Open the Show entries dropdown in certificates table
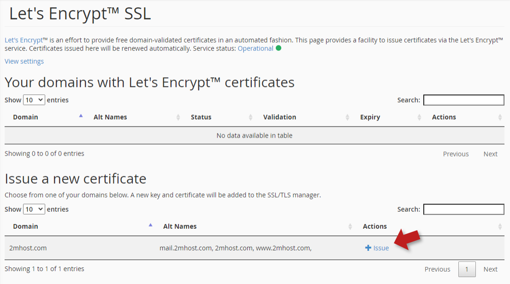The width and height of the screenshot is (510, 284). (34, 100)
